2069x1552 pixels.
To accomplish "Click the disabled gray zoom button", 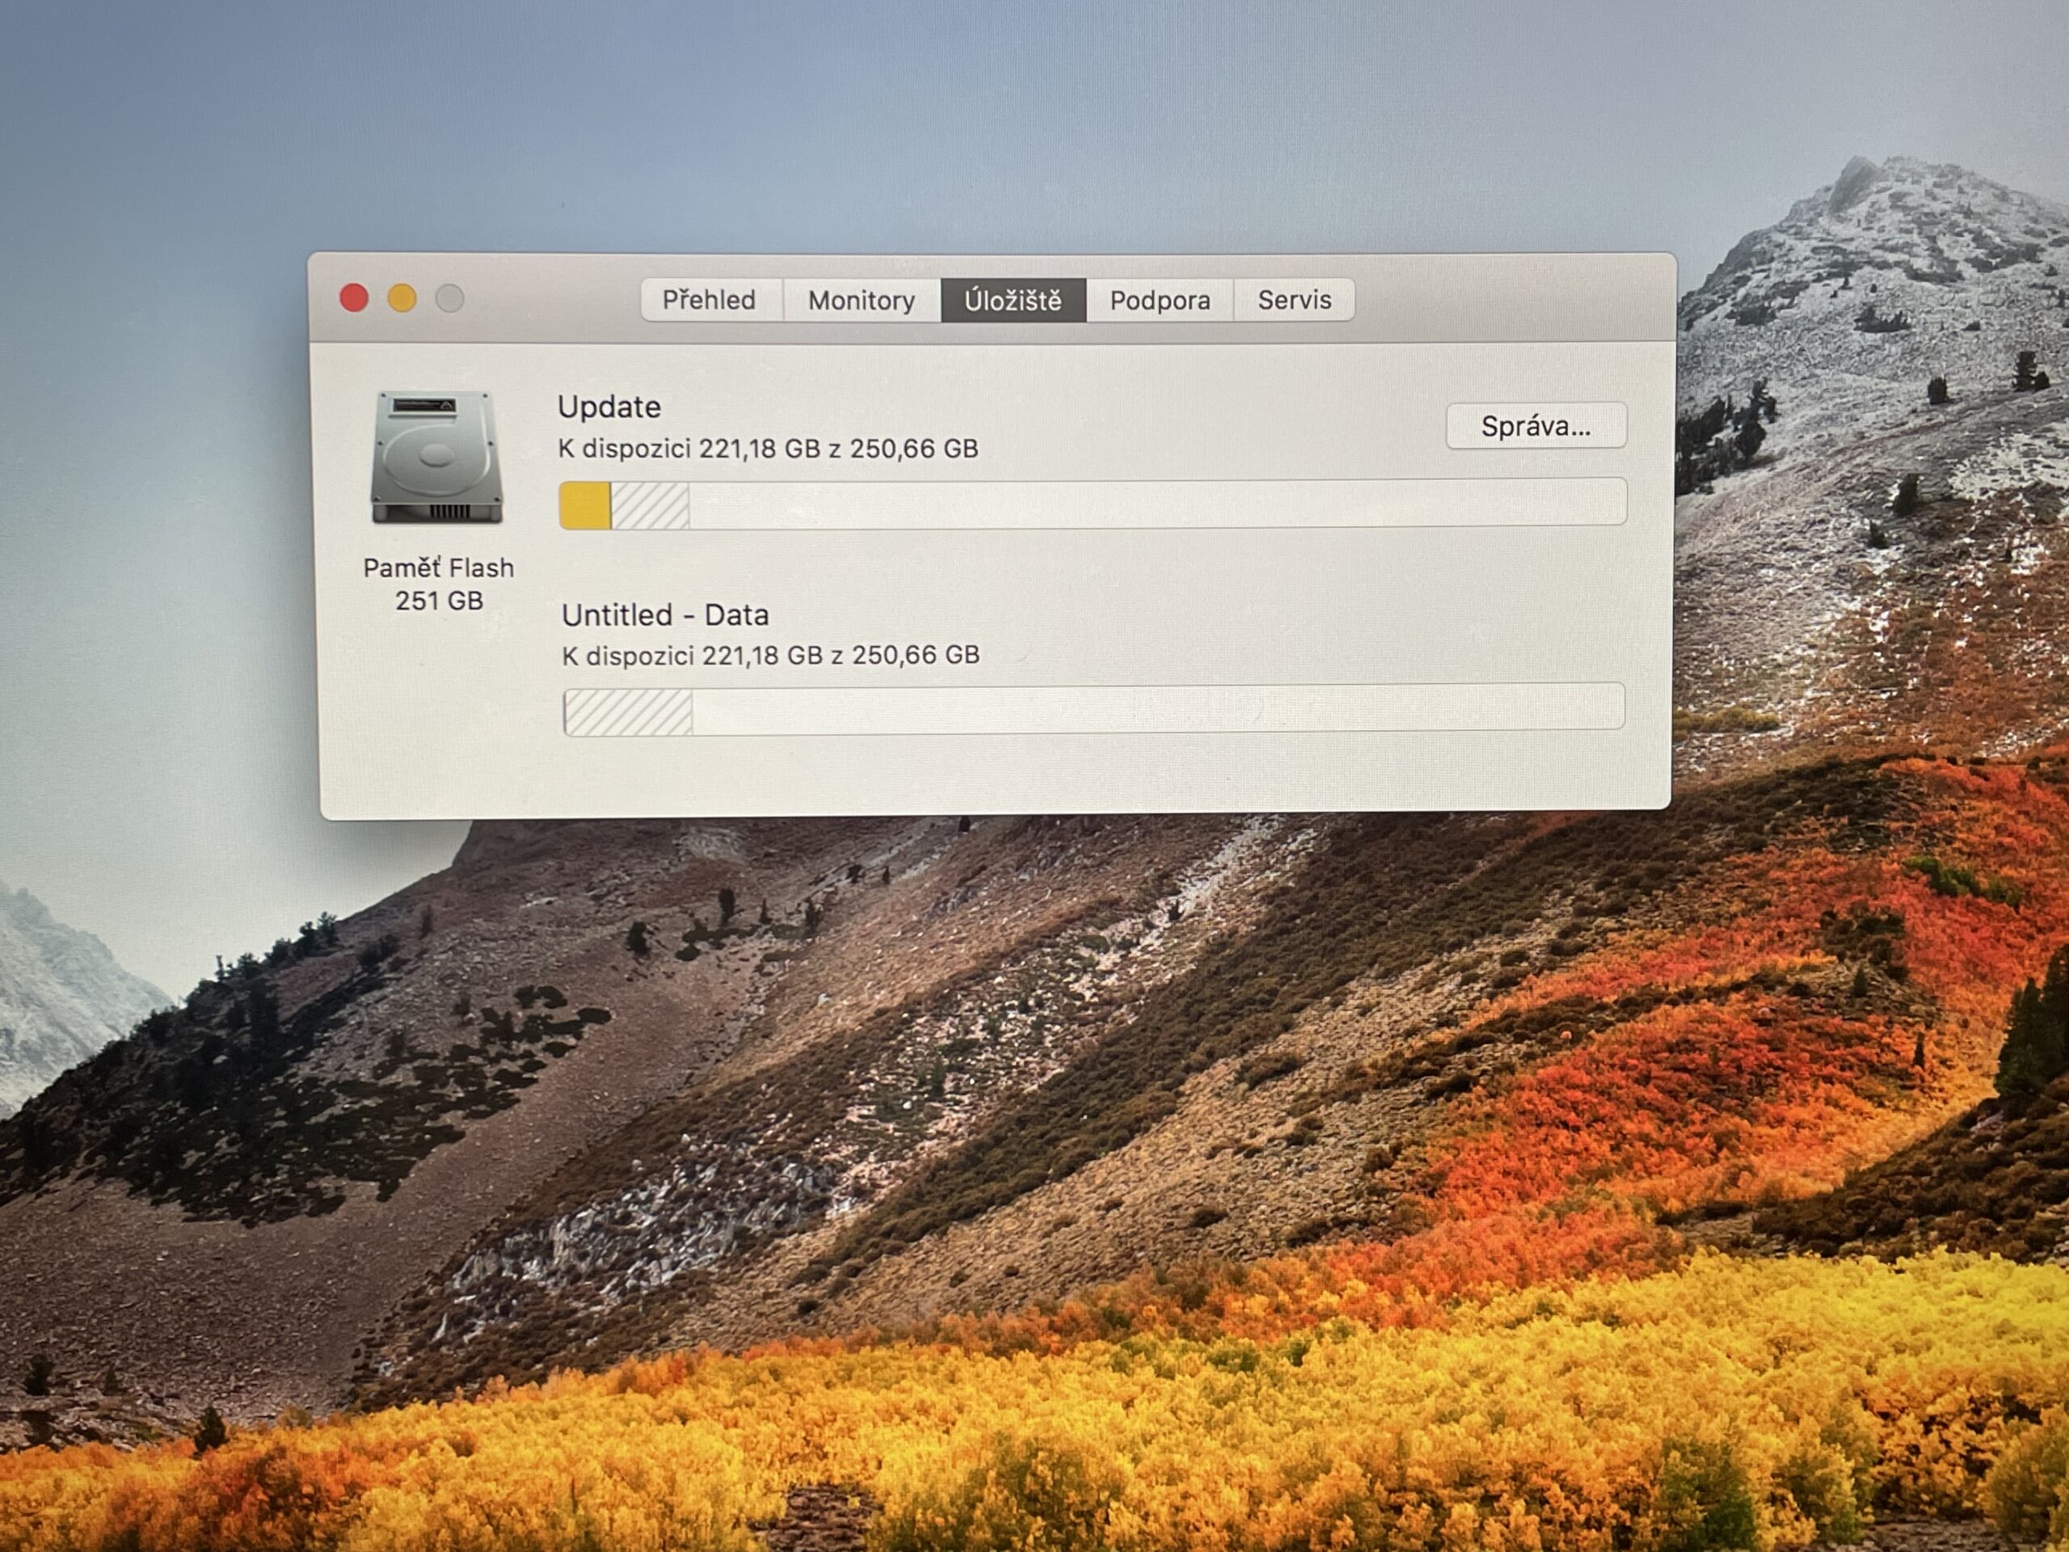I will point(450,298).
